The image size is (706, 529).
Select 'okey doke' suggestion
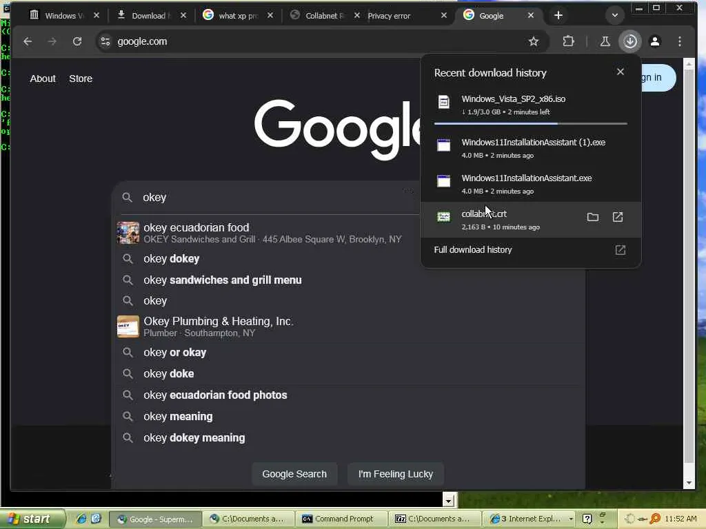[350, 373]
